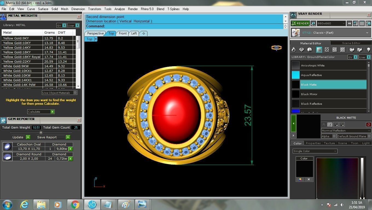The height and width of the screenshot is (210, 372).
Task: Open Internet Explorer from the taskbar
Action: tap(24, 205)
